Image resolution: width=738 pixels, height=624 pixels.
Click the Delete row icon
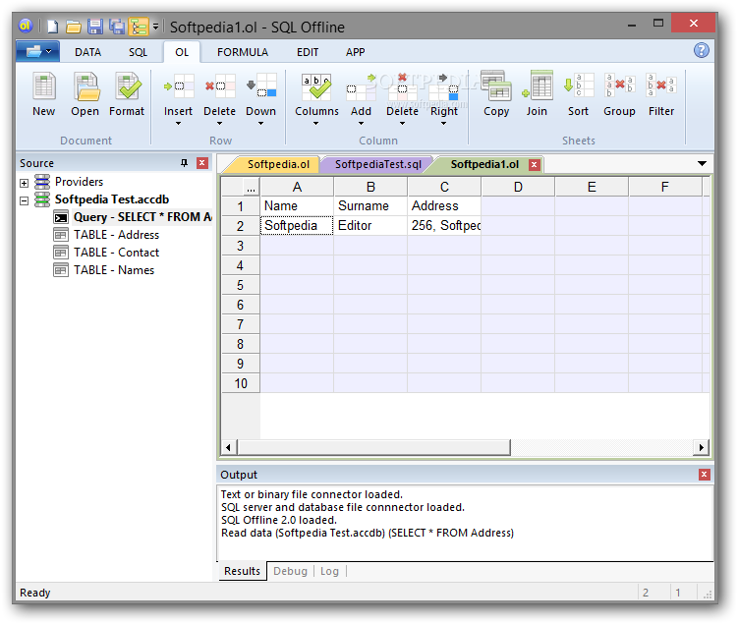coord(220,86)
